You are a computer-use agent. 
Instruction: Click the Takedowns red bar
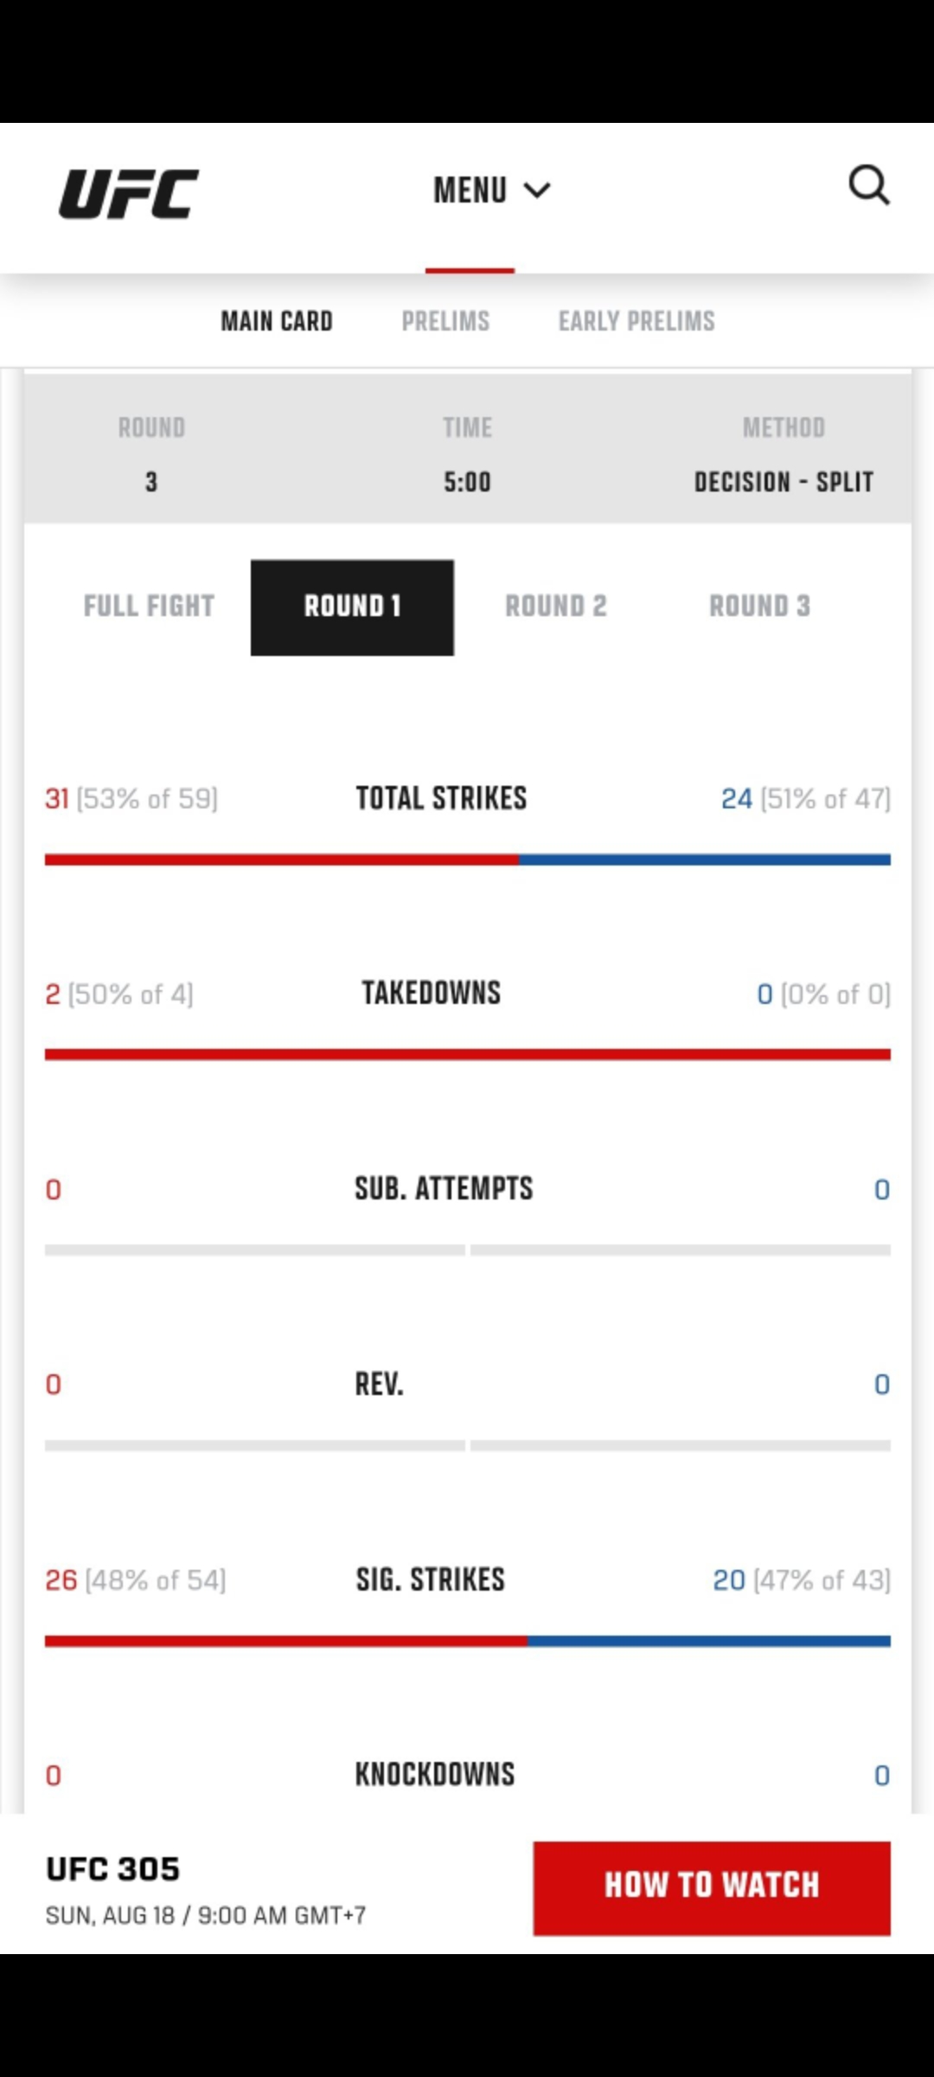pos(467,1054)
